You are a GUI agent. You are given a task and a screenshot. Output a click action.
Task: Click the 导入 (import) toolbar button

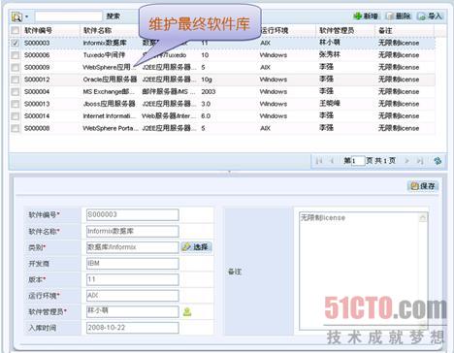coord(430,16)
